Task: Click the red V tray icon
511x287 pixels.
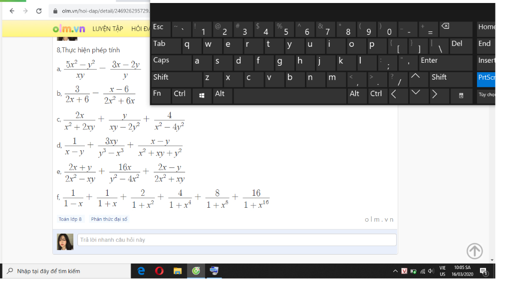Action: [404, 271]
